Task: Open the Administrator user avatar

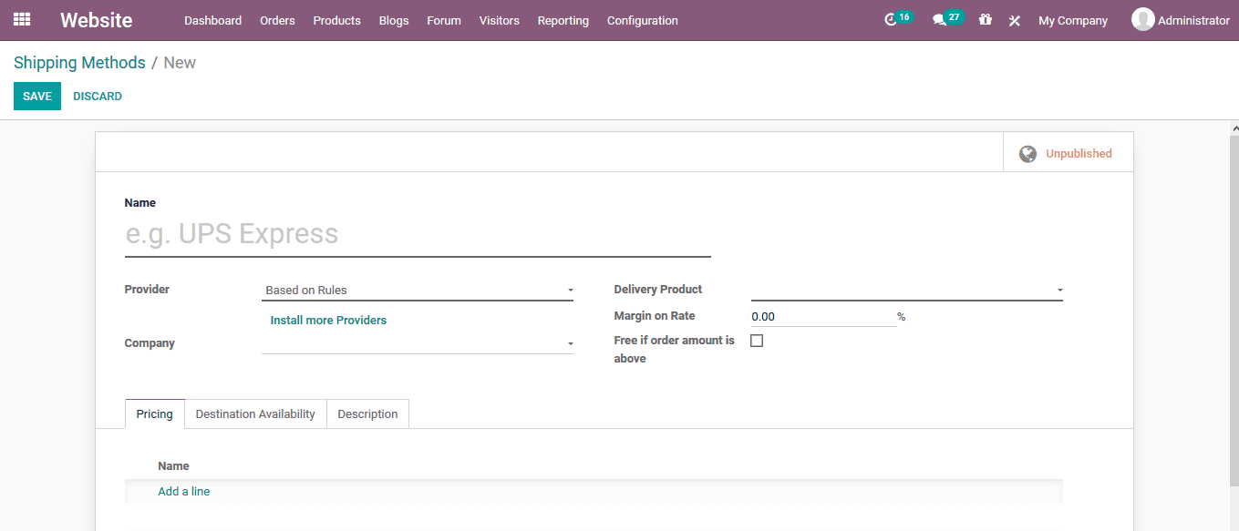Action: tap(1142, 19)
